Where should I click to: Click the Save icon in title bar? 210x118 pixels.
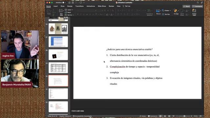point(73,3)
